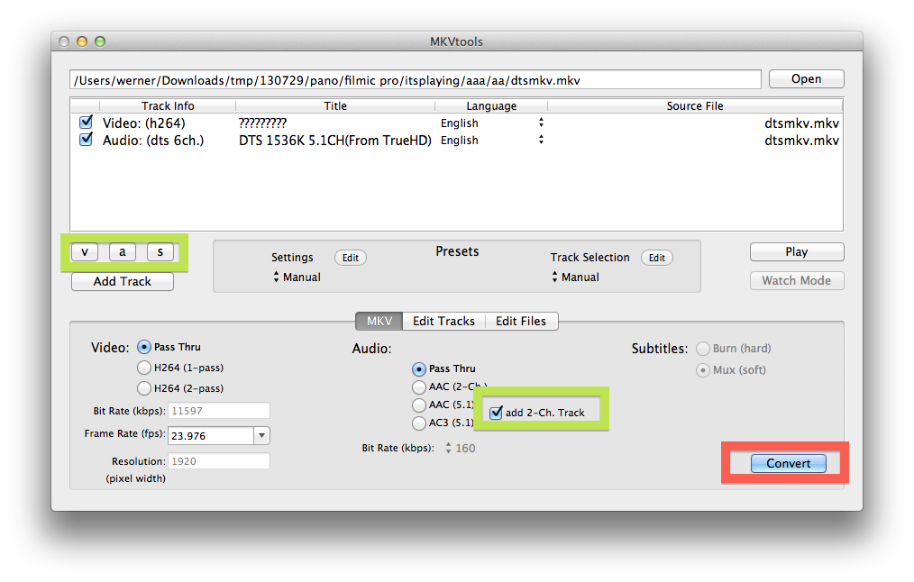Click the Track Info column header
914x582 pixels.
coord(168,106)
